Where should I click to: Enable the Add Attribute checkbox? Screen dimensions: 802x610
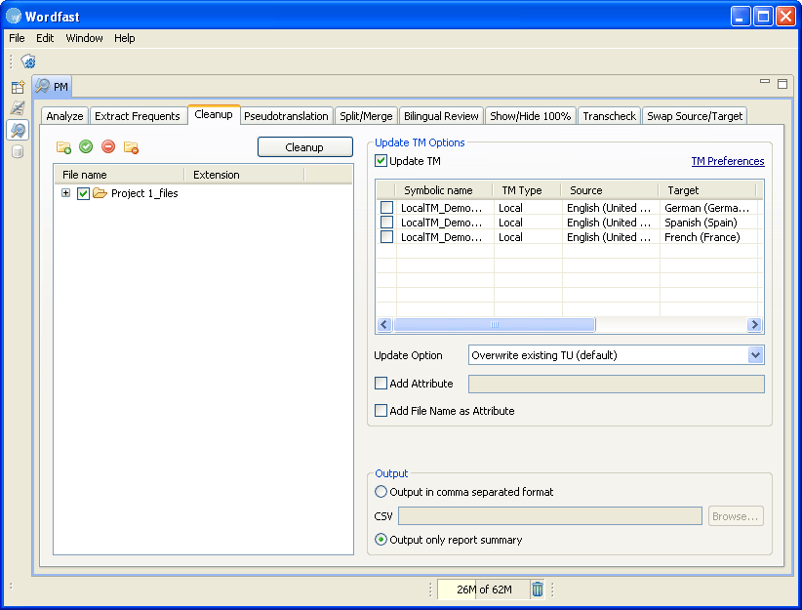pos(381,384)
